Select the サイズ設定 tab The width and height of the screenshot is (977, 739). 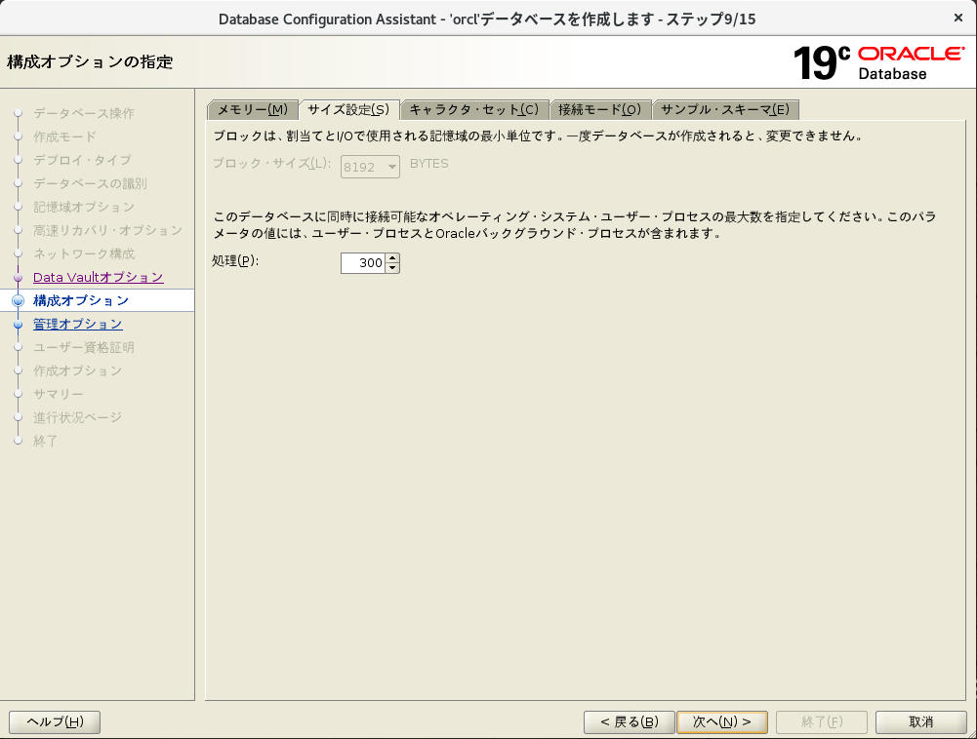tap(348, 109)
